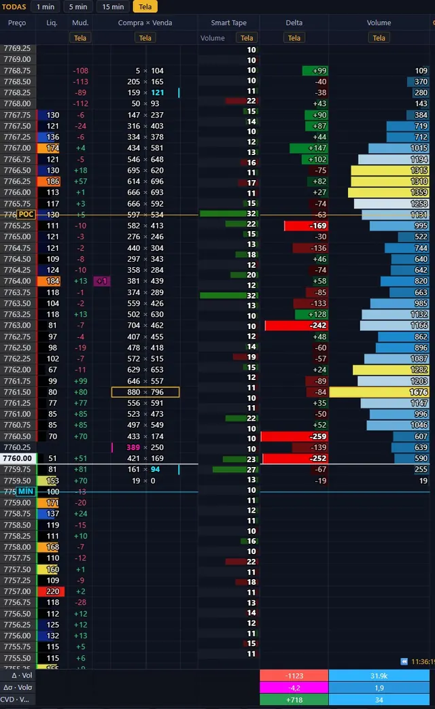Click the top Volume column header
Screen dimensions: 435x709
click(379, 22)
